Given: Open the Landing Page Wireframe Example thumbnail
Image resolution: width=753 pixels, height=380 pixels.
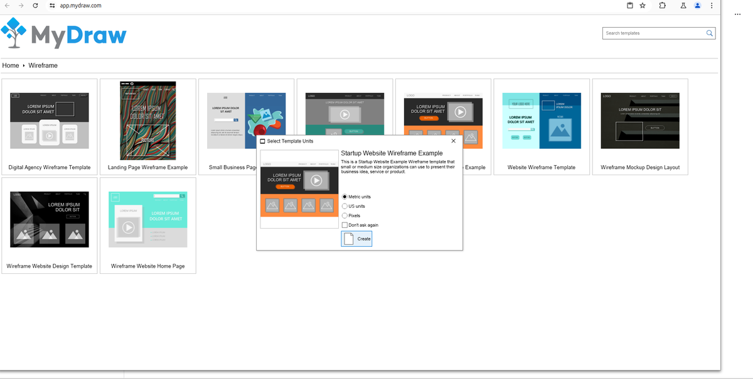Looking at the screenshot, I should coord(147,121).
